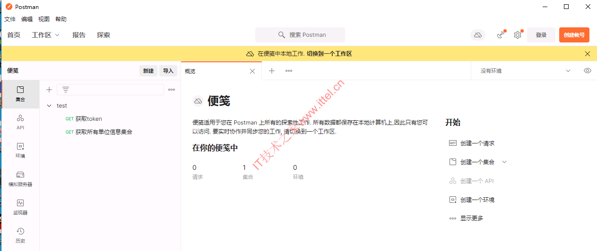Click the Postman logo in the title bar
The height and width of the screenshot is (251, 597).
coord(8,7)
